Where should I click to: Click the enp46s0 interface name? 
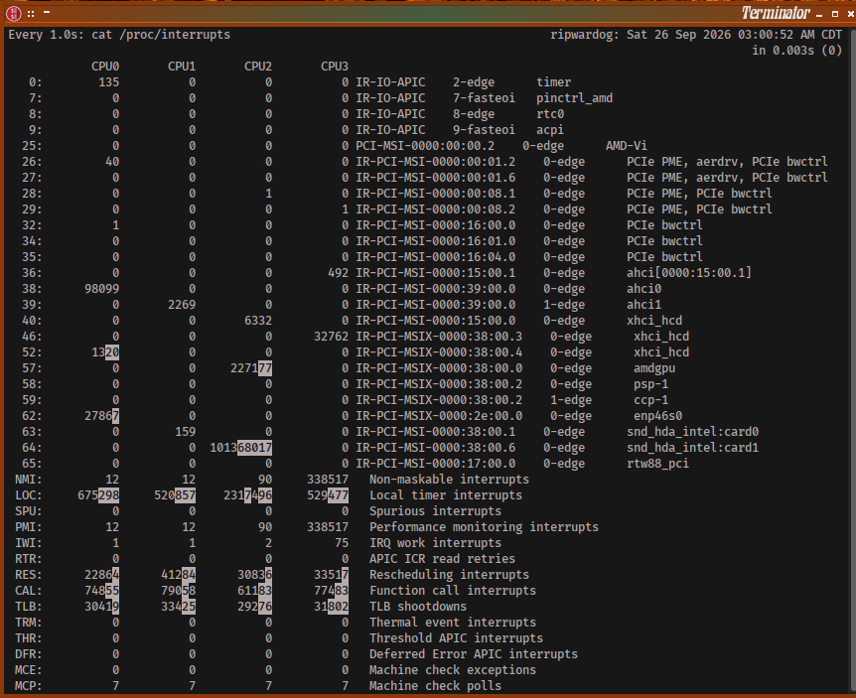(657, 416)
